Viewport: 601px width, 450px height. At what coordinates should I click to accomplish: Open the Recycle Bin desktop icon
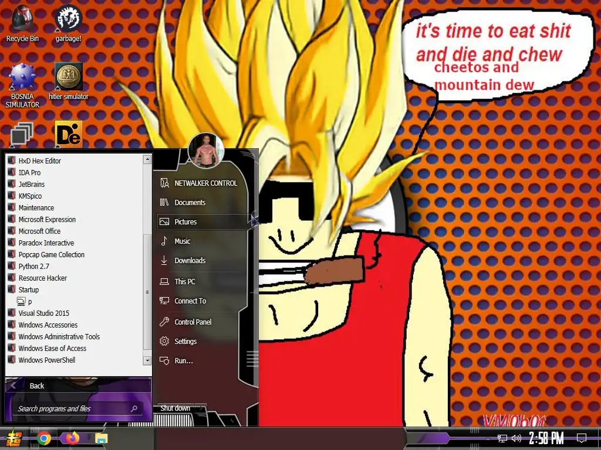pyautogui.click(x=22, y=23)
